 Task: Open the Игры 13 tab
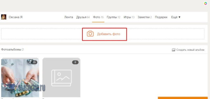129,17
